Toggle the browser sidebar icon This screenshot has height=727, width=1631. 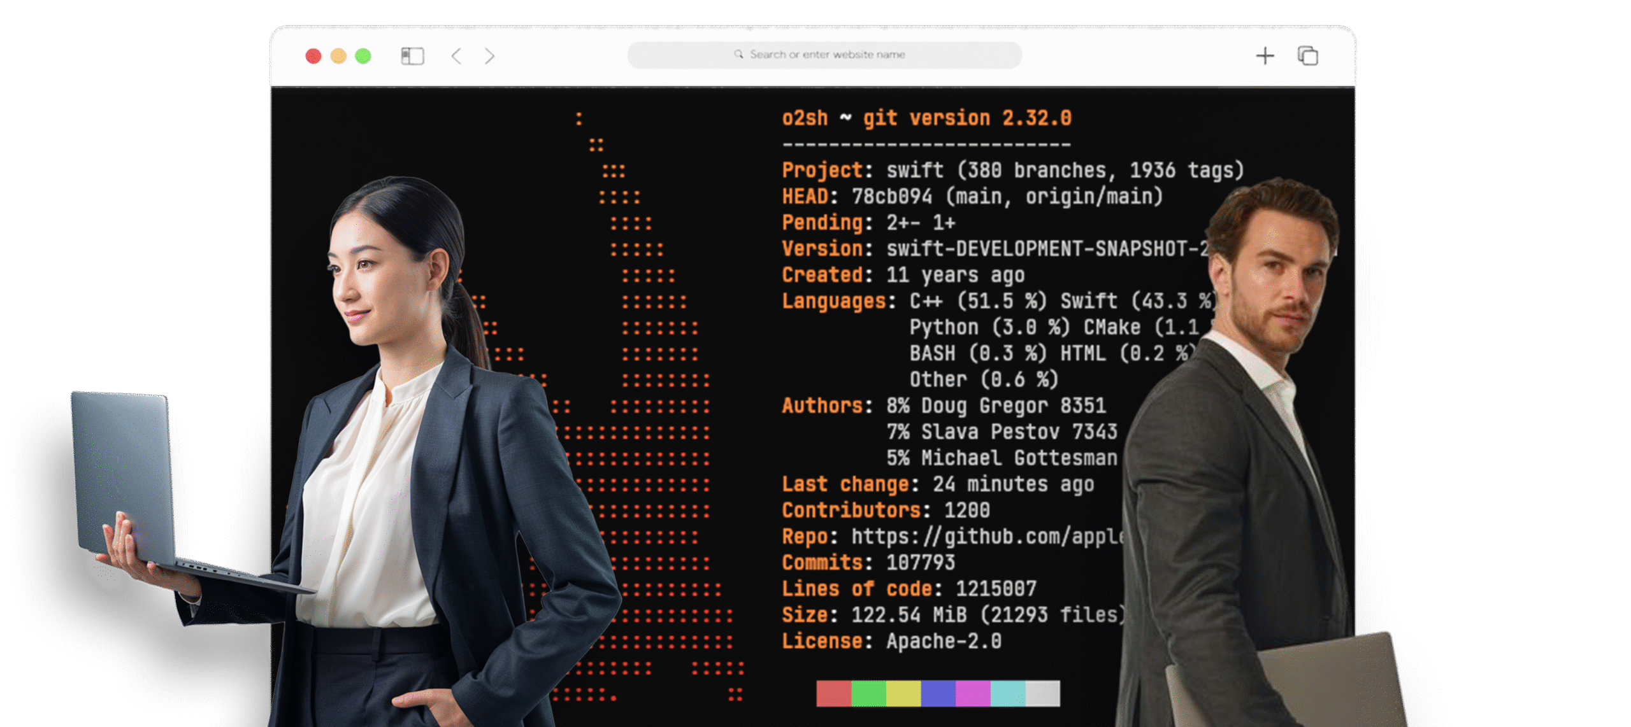click(412, 56)
